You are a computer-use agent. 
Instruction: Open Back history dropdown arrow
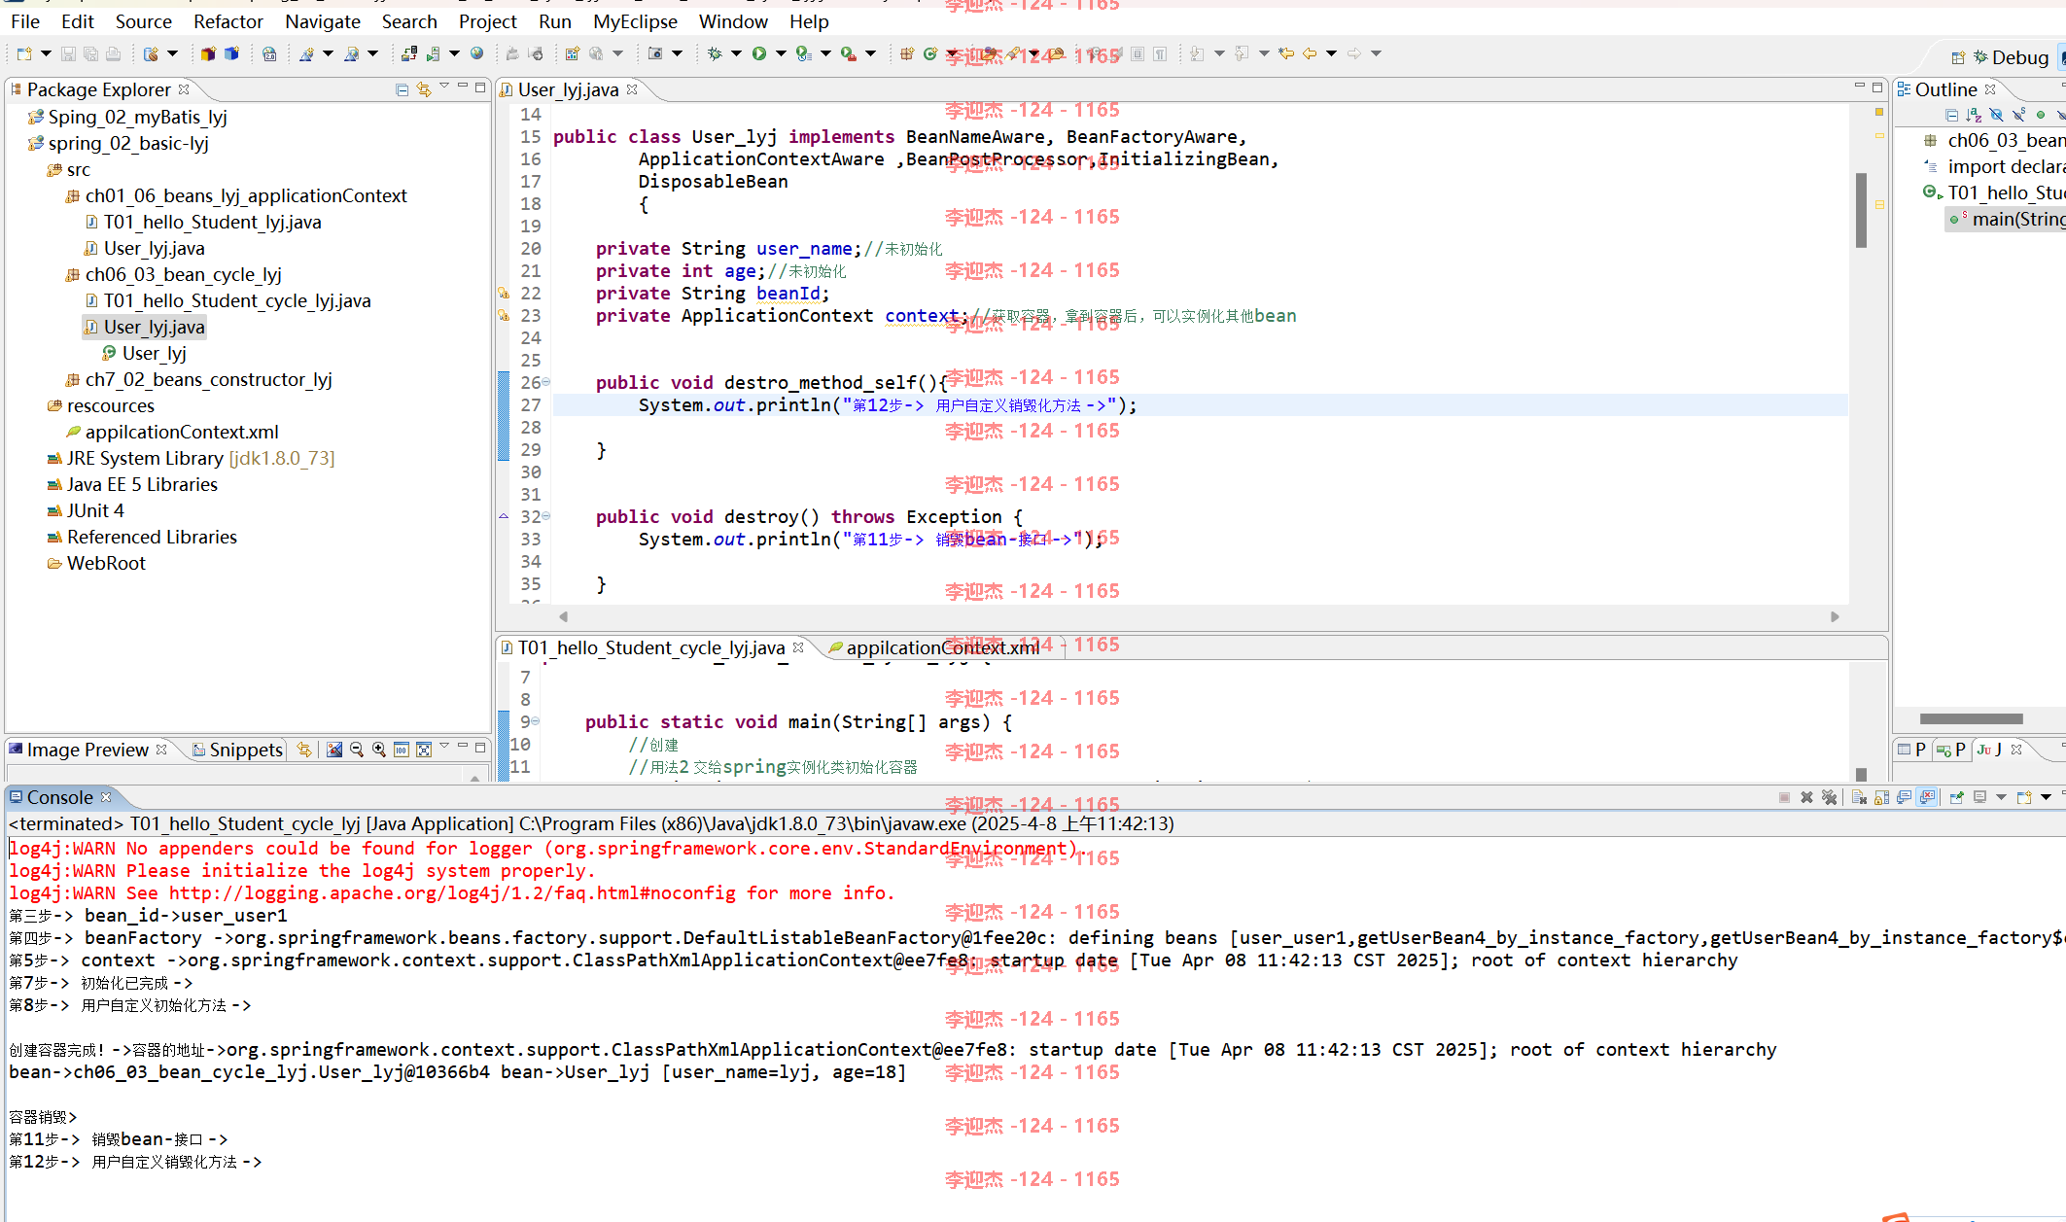[x=1331, y=53]
